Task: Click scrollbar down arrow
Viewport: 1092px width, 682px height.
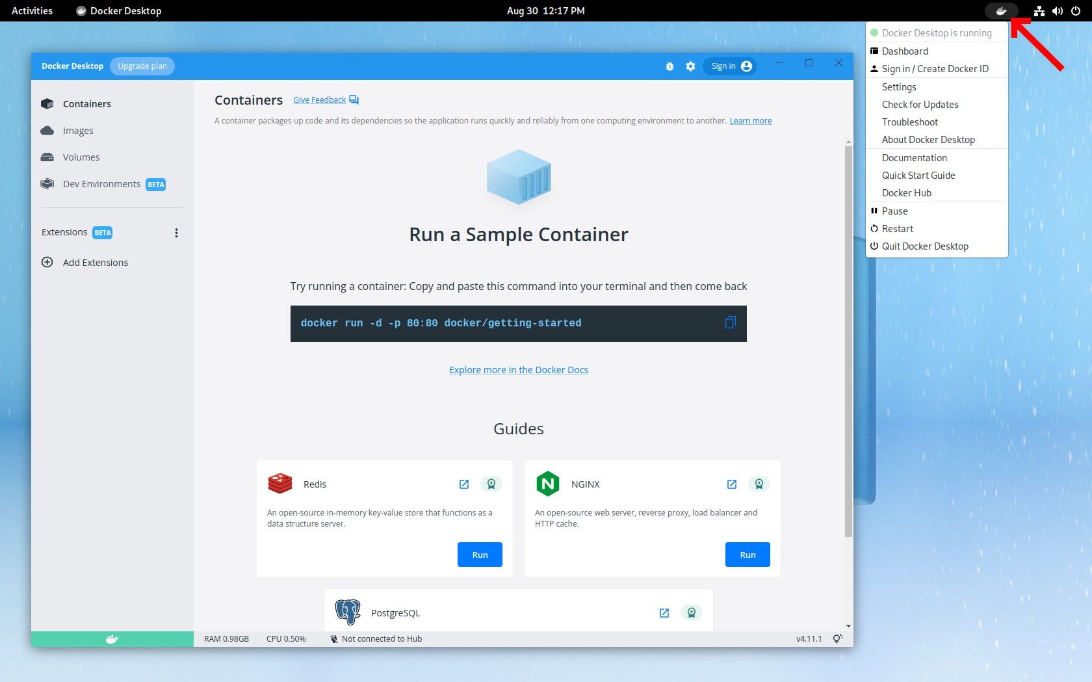Action: coord(848,626)
